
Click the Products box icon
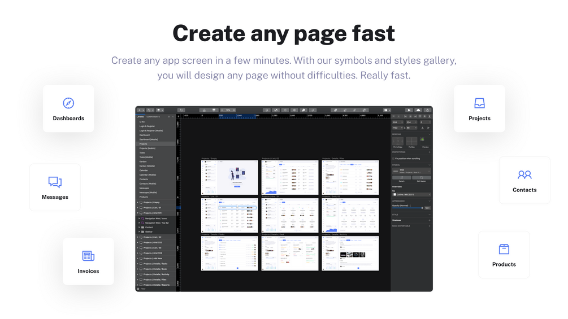(504, 249)
